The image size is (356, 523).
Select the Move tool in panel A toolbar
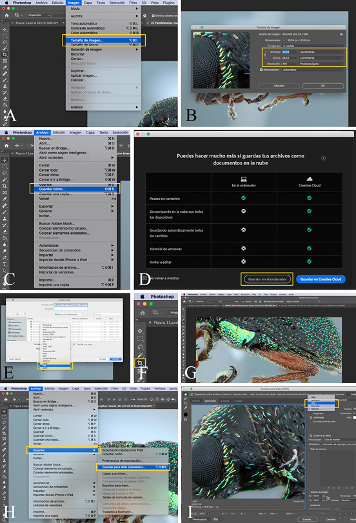5,30
